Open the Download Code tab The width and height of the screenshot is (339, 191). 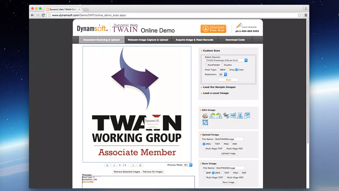tap(235, 40)
